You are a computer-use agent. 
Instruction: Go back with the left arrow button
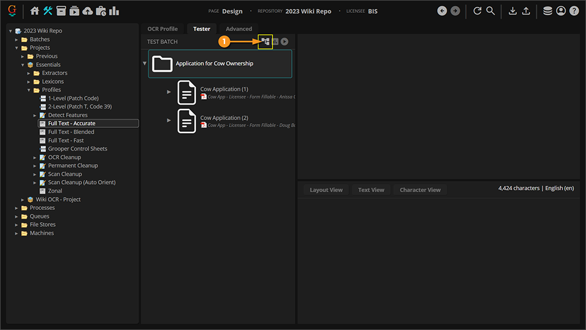442,11
